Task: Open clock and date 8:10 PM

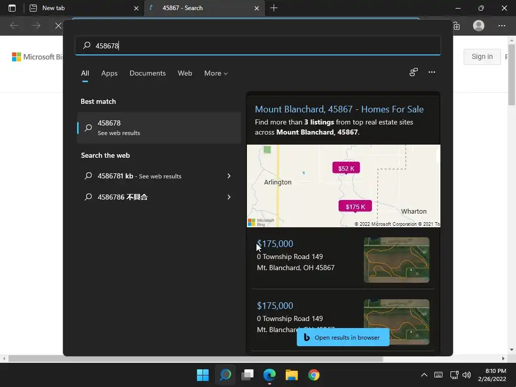Action: coord(492,375)
